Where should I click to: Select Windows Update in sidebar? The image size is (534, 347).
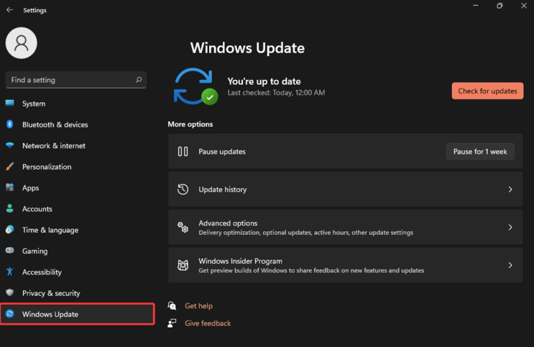[x=78, y=314]
